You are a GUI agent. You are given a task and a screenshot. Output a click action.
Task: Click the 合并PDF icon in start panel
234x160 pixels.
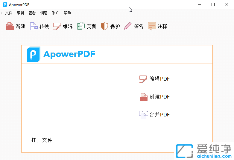tap(144, 115)
